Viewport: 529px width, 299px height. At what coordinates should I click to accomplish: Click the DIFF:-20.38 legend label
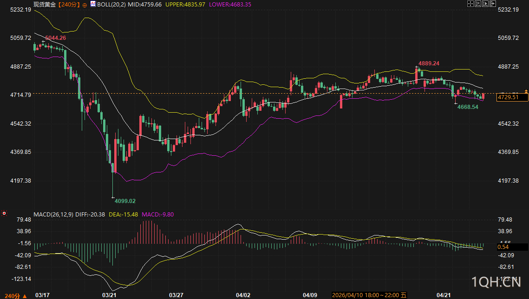click(x=91, y=215)
